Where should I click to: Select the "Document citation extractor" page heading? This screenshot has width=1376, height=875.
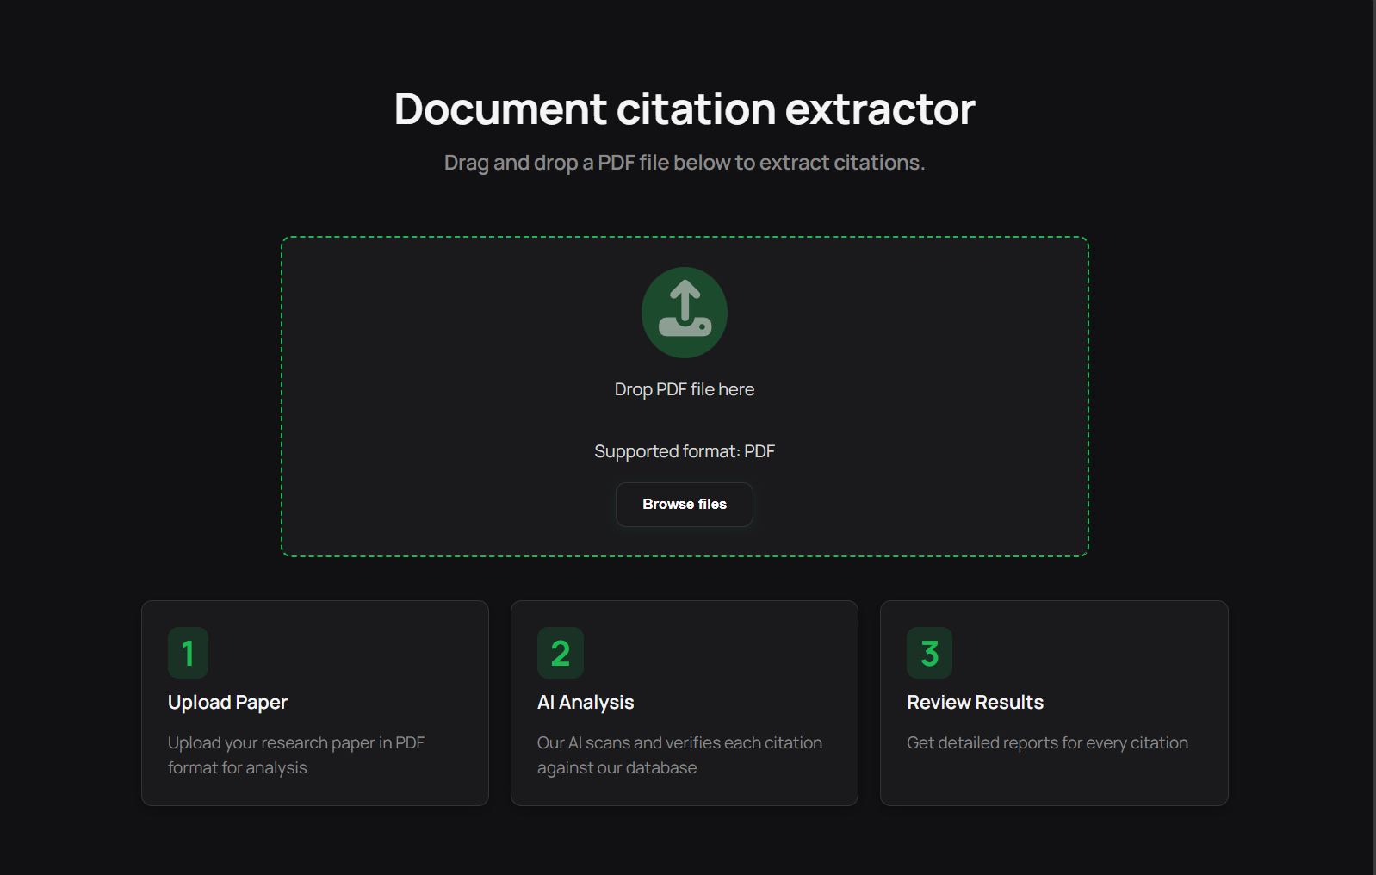click(685, 109)
